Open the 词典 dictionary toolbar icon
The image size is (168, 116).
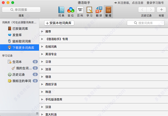click(x=61, y=10)
